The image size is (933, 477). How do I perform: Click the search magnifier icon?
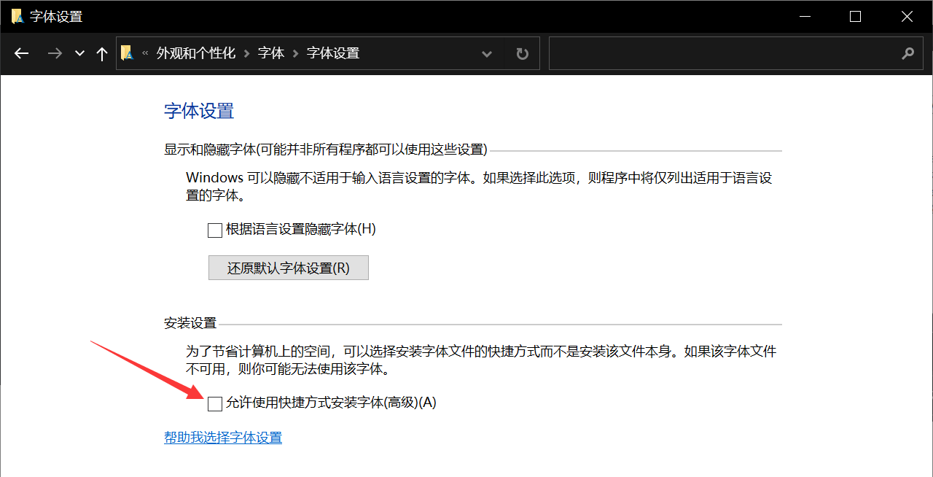coord(907,53)
